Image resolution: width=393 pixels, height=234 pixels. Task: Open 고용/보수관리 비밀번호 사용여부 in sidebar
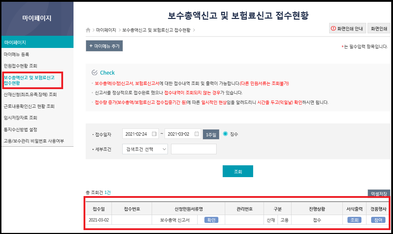34,141
